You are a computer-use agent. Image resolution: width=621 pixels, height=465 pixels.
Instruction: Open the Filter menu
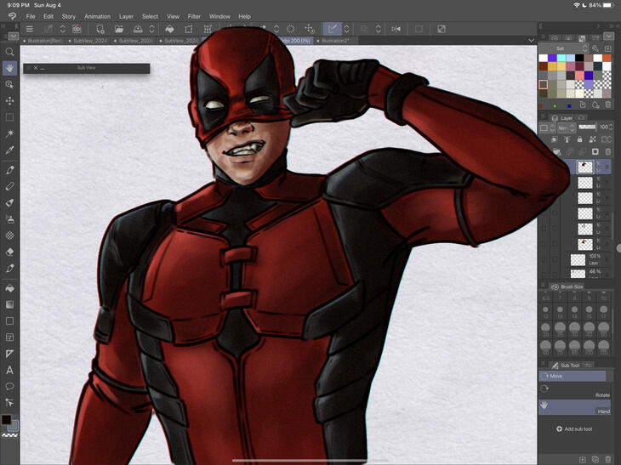(194, 17)
